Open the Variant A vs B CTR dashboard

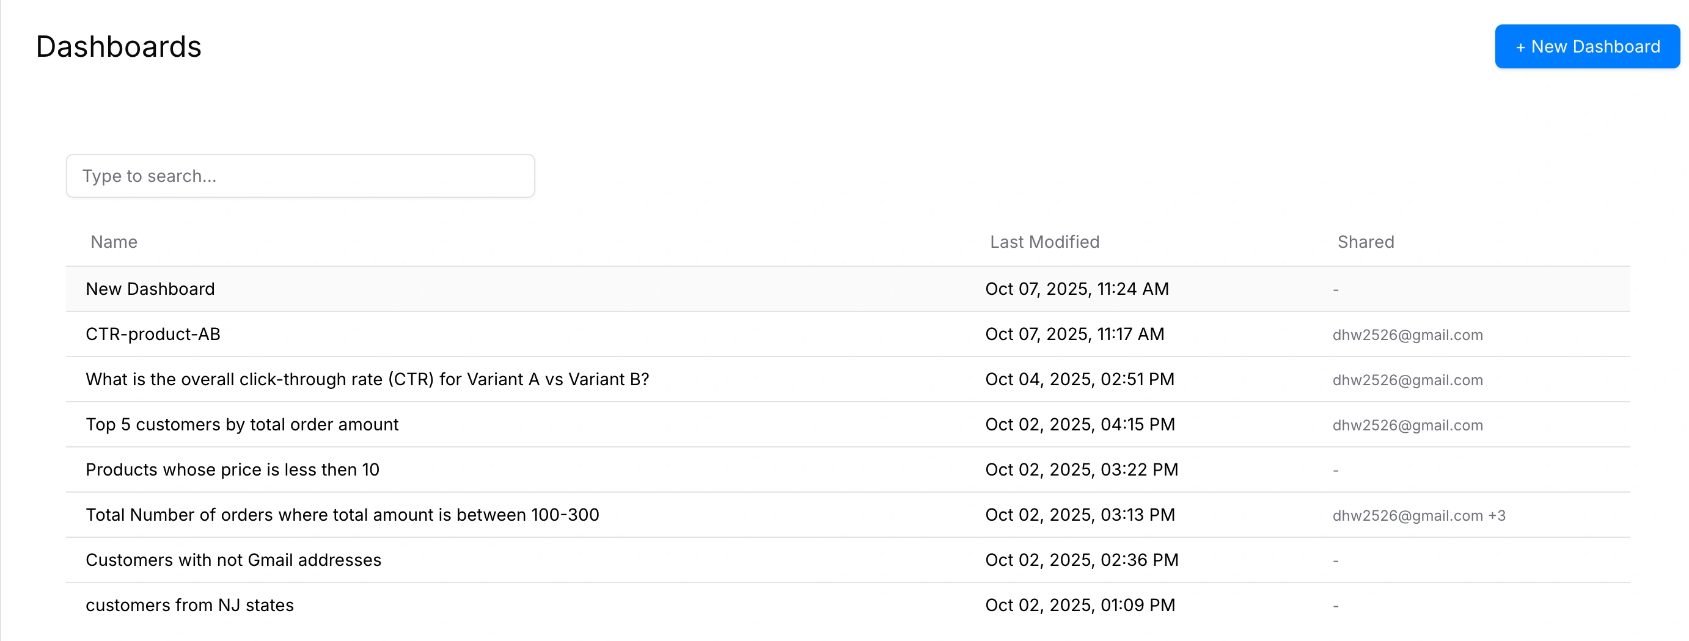click(x=367, y=379)
